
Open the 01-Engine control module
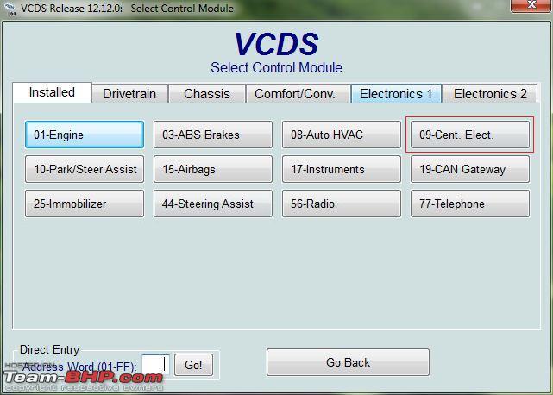click(85, 135)
